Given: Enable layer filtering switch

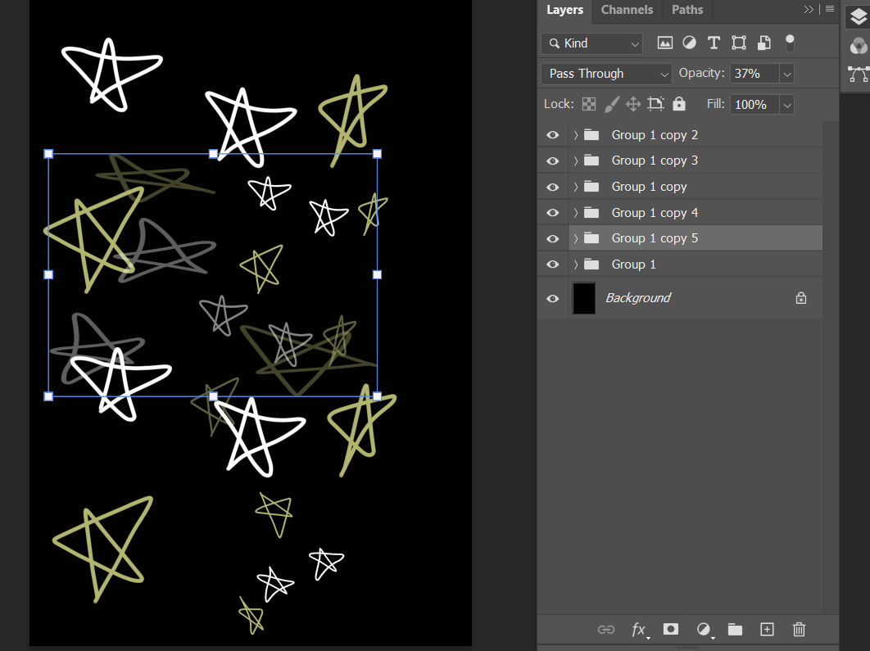Looking at the screenshot, I should click(x=789, y=43).
